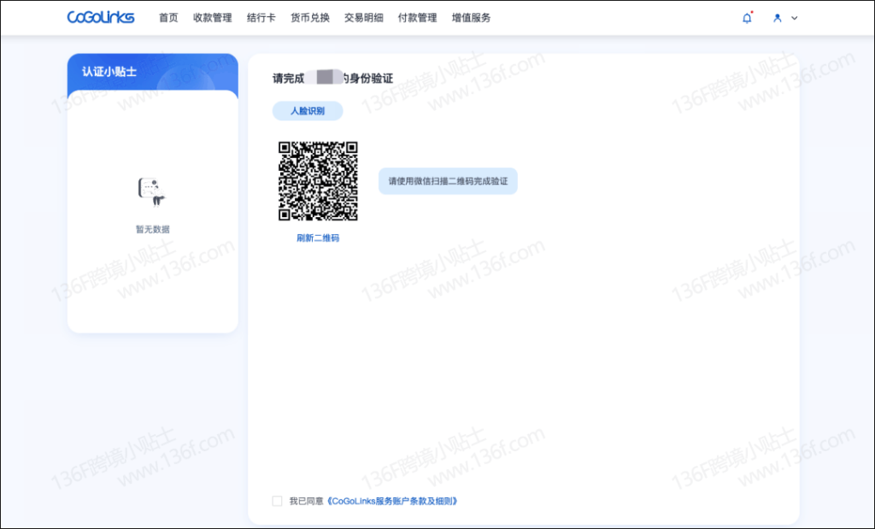
Task: Expand the account dropdown chevron
Action: coord(794,18)
